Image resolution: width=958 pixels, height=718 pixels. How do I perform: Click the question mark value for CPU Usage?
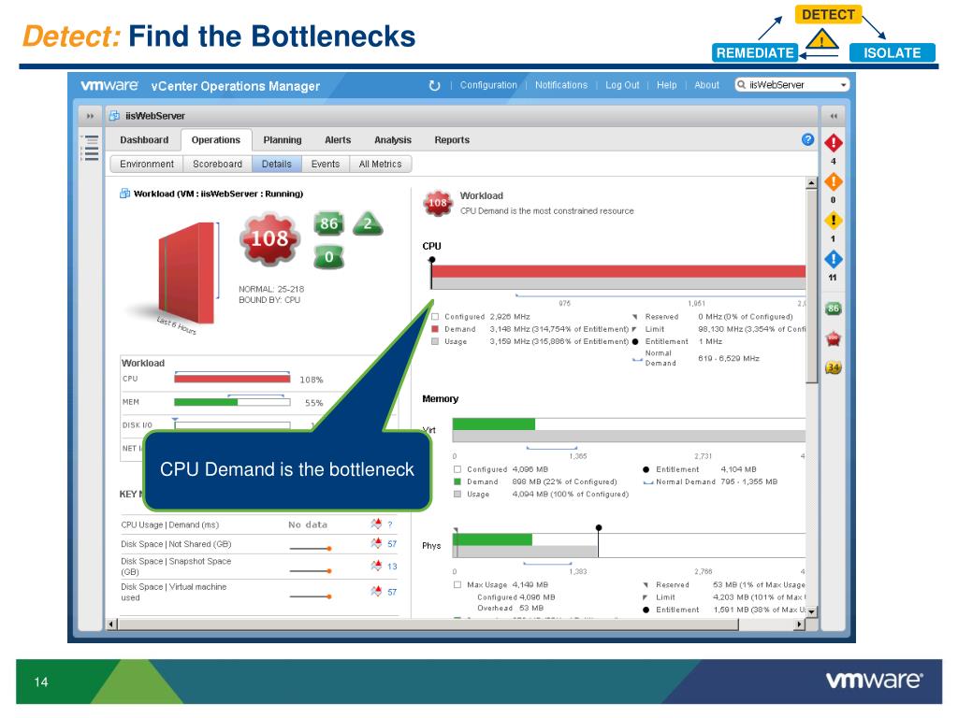tap(390, 524)
